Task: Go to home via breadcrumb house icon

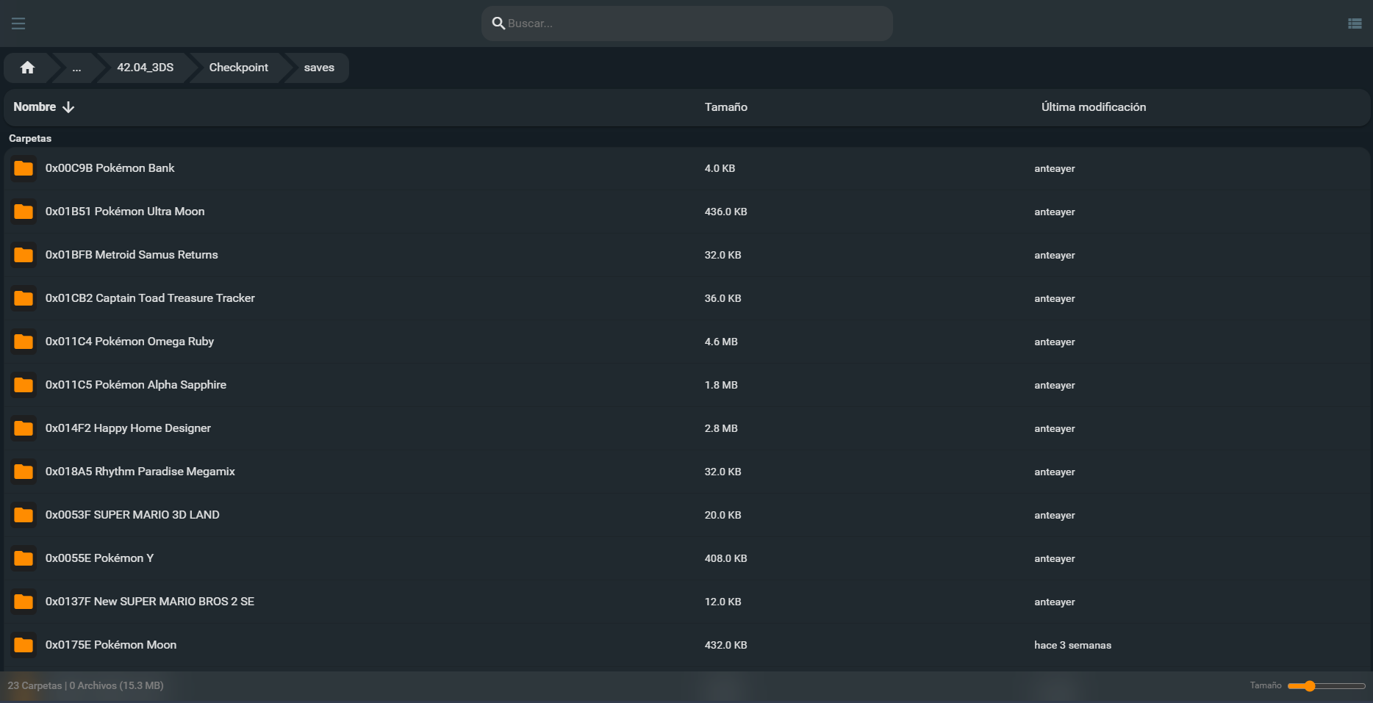Action: tap(28, 68)
